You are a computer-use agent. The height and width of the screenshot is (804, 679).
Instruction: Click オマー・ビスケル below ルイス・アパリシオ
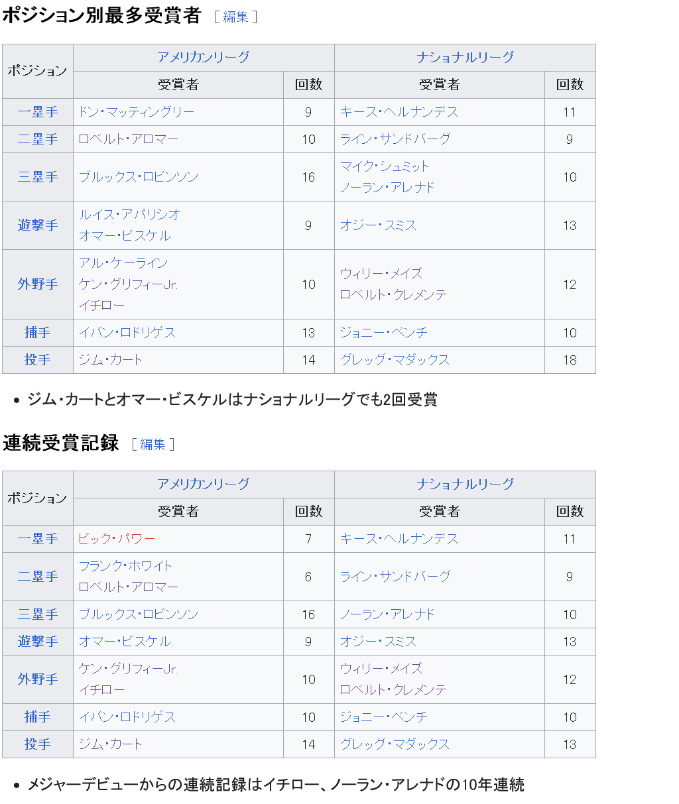click(125, 236)
